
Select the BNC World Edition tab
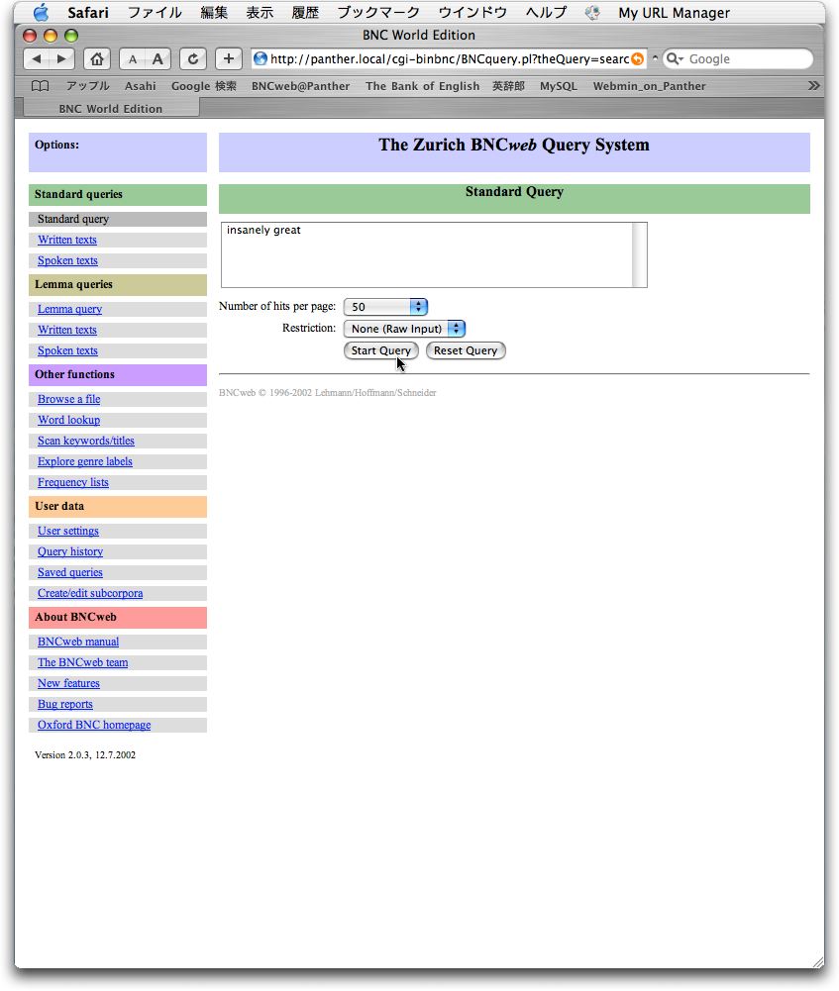pos(111,108)
